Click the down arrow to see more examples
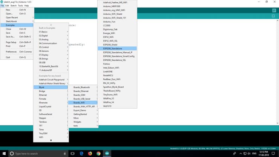Screen dimensions: 279x157 [51, 140]
